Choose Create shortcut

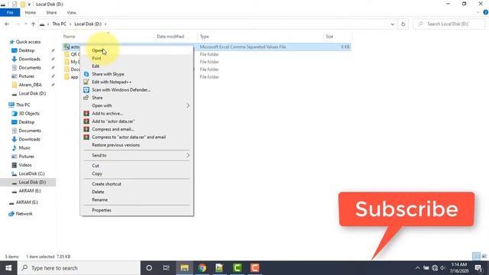coord(106,184)
